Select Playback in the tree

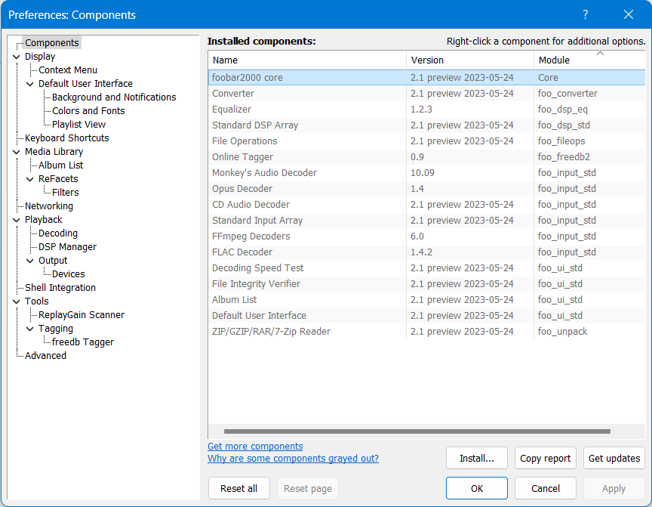43,220
